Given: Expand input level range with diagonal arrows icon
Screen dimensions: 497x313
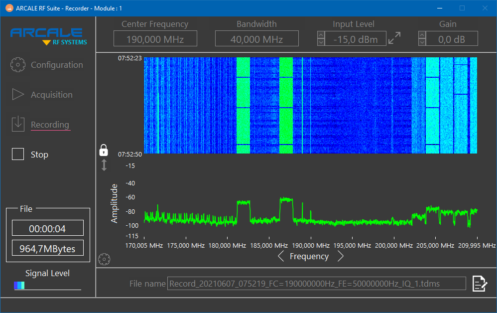Looking at the screenshot, I should tap(395, 37).
